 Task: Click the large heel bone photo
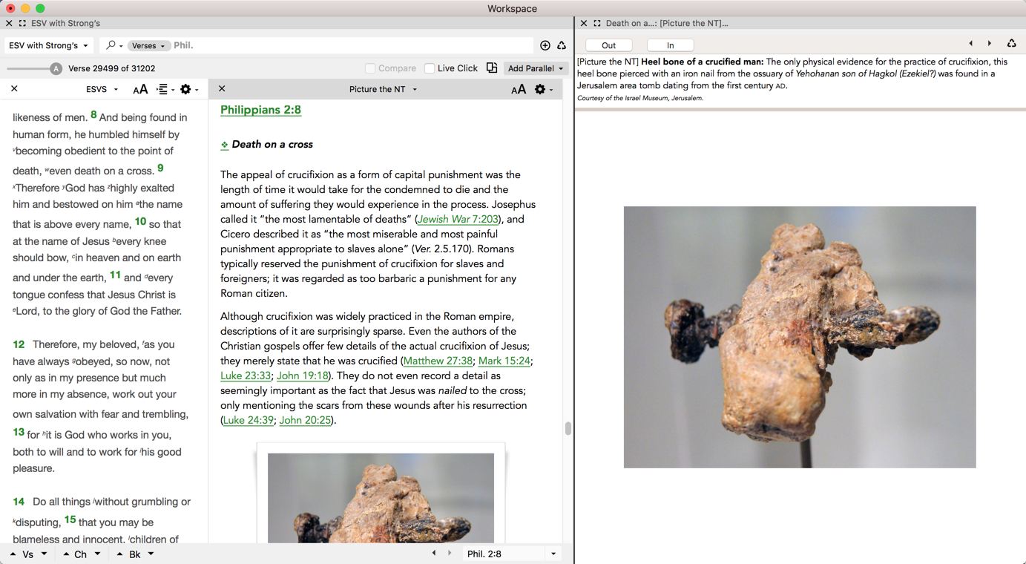pyautogui.click(x=800, y=337)
